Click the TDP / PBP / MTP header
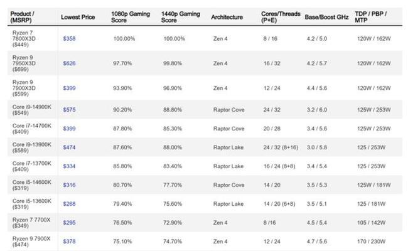This screenshot has height=251, width=408. pyautogui.click(x=371, y=17)
